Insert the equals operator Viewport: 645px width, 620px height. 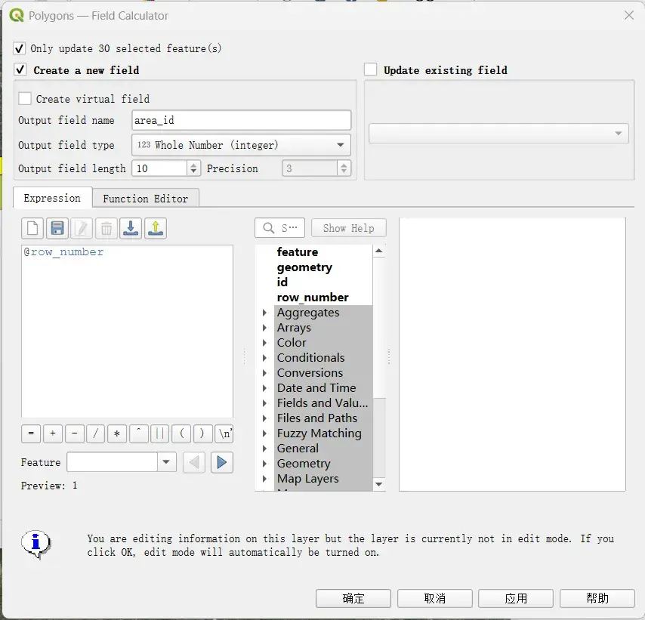coord(31,433)
